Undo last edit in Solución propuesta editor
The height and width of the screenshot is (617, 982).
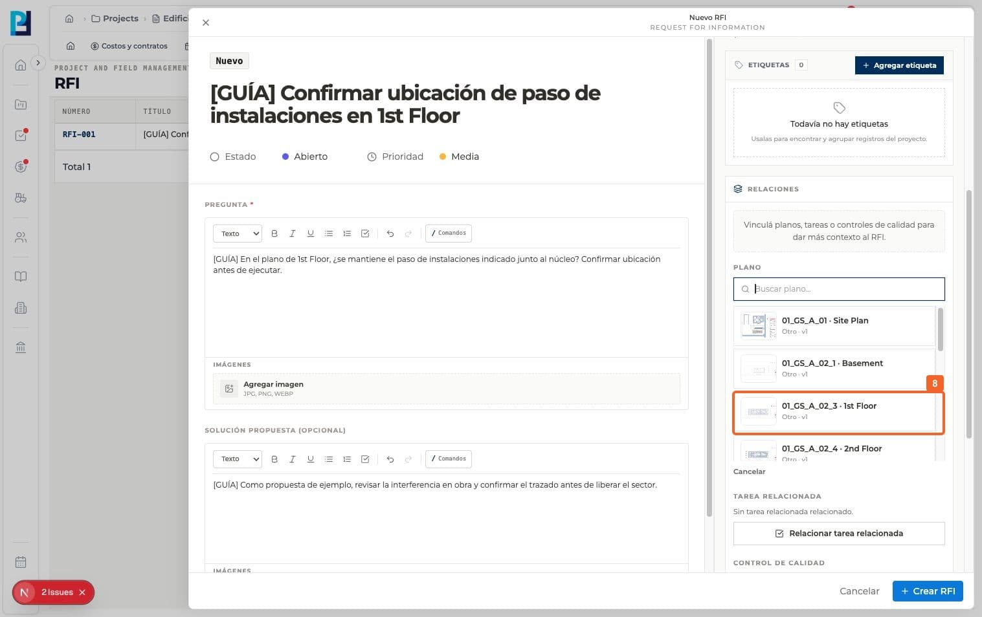tap(390, 459)
